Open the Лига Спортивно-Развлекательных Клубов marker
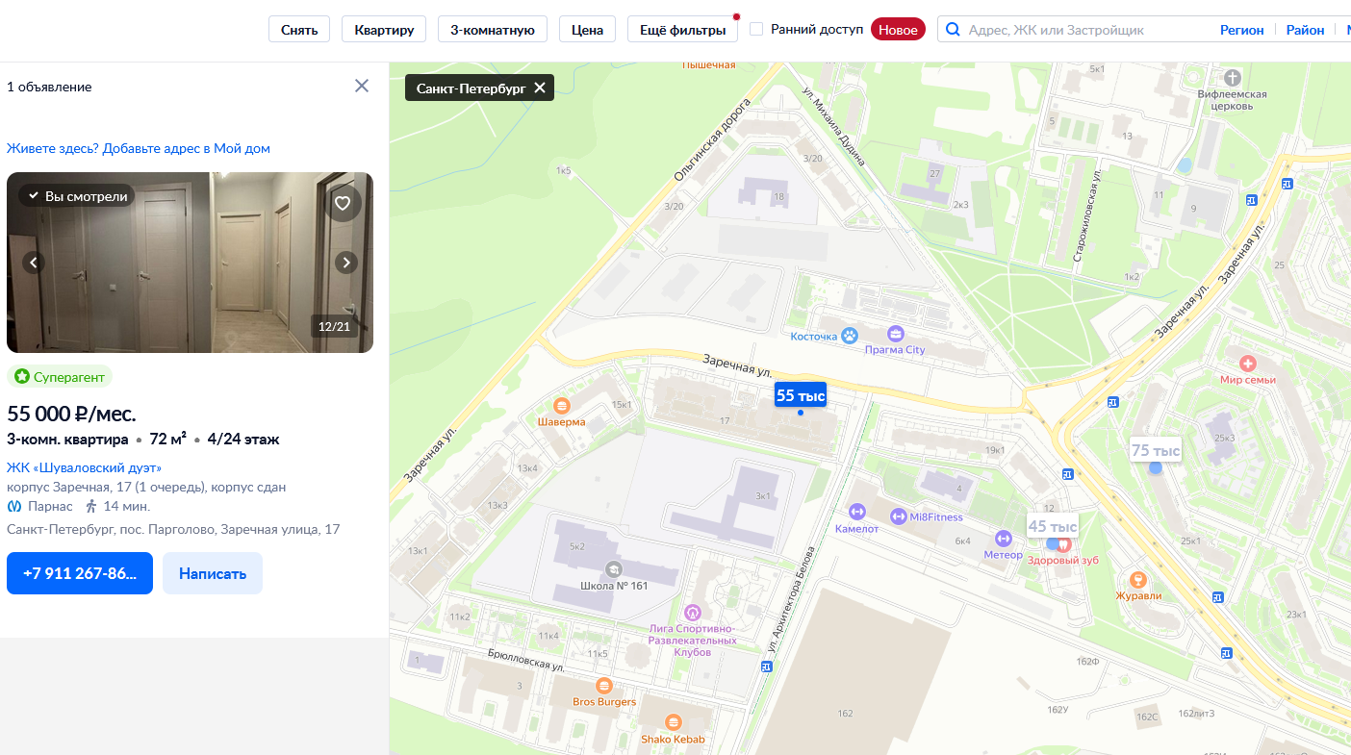This screenshot has height=755, width=1351. click(x=692, y=613)
